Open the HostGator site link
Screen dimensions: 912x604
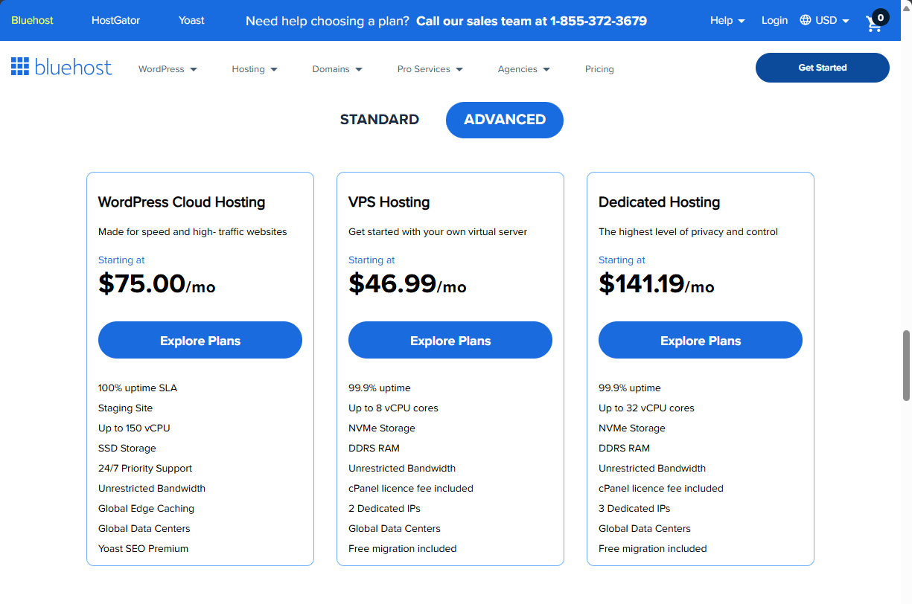[x=115, y=21]
